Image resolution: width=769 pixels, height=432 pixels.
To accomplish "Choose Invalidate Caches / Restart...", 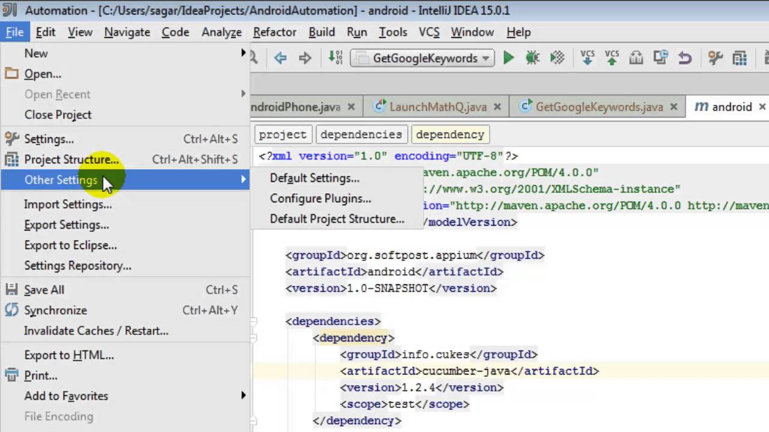I will [125, 331].
